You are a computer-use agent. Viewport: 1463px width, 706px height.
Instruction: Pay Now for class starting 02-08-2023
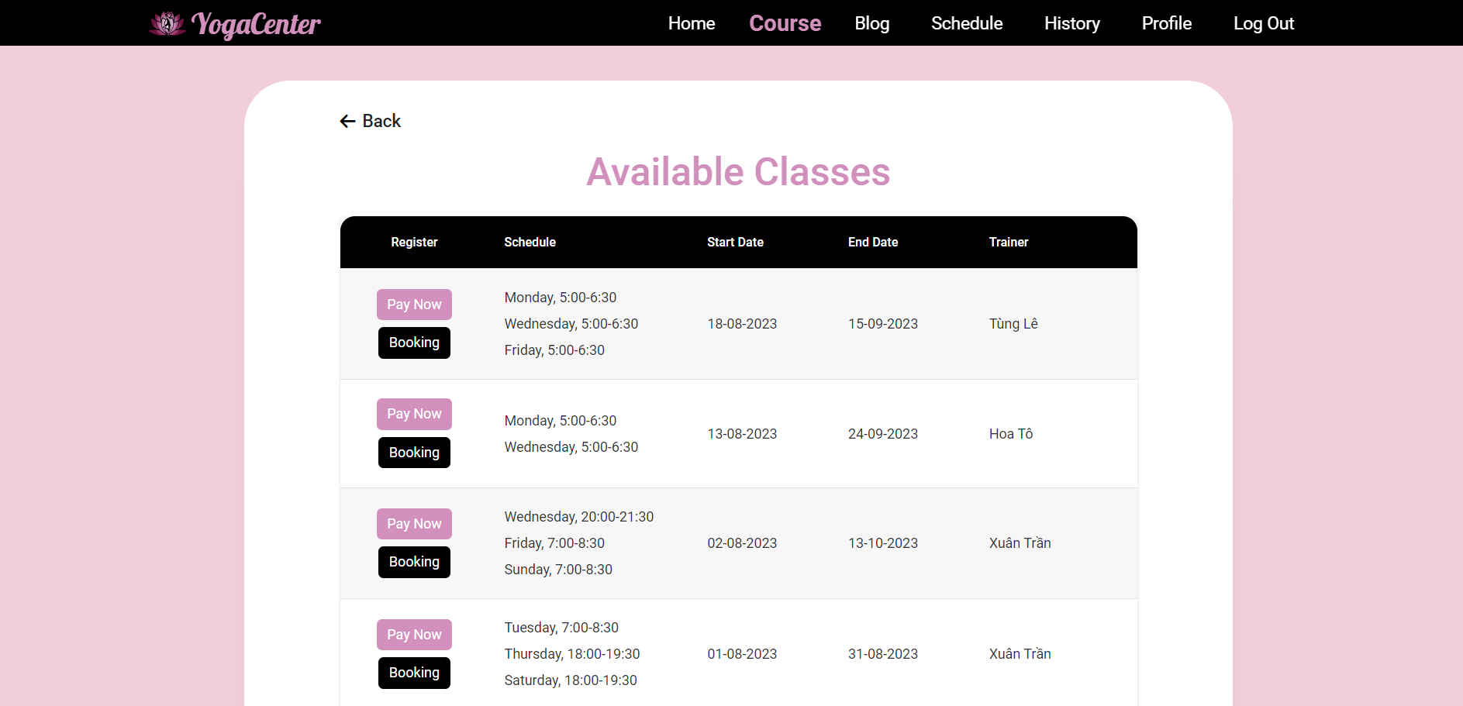pos(414,524)
